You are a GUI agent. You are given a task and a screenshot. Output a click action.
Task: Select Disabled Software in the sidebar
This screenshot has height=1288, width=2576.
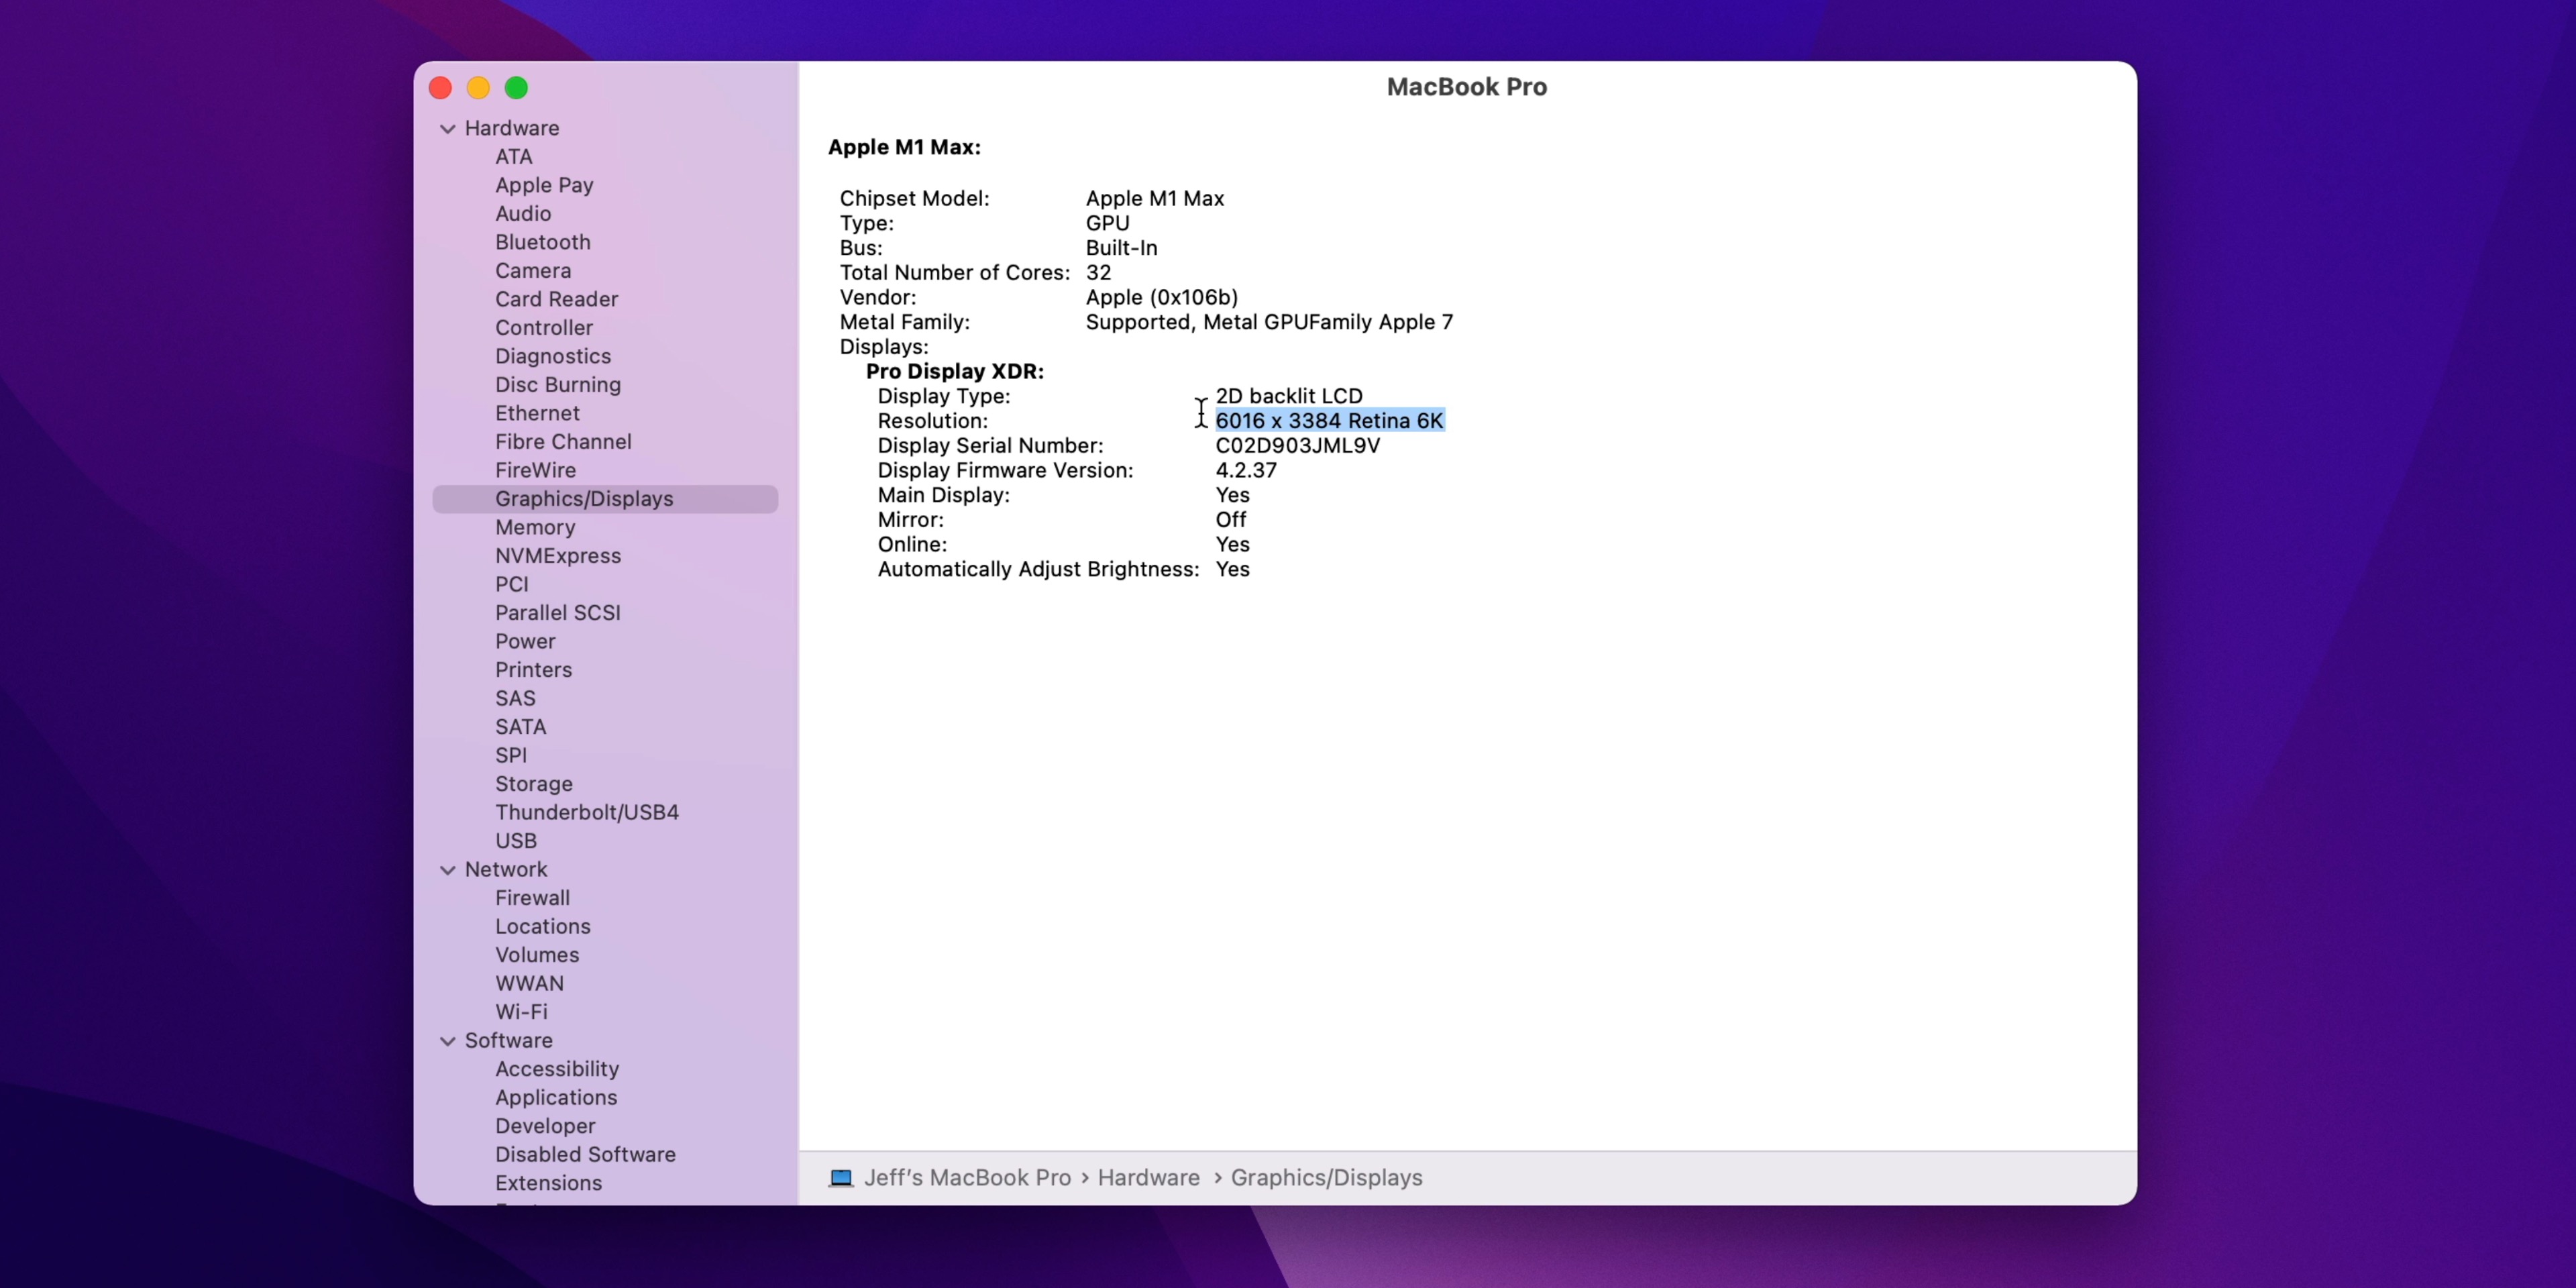(584, 1154)
